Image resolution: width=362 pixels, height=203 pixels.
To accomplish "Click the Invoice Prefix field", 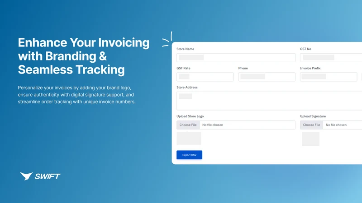I will click(x=329, y=77).
